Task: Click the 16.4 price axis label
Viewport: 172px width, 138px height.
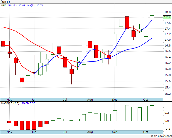Action: (167, 57)
